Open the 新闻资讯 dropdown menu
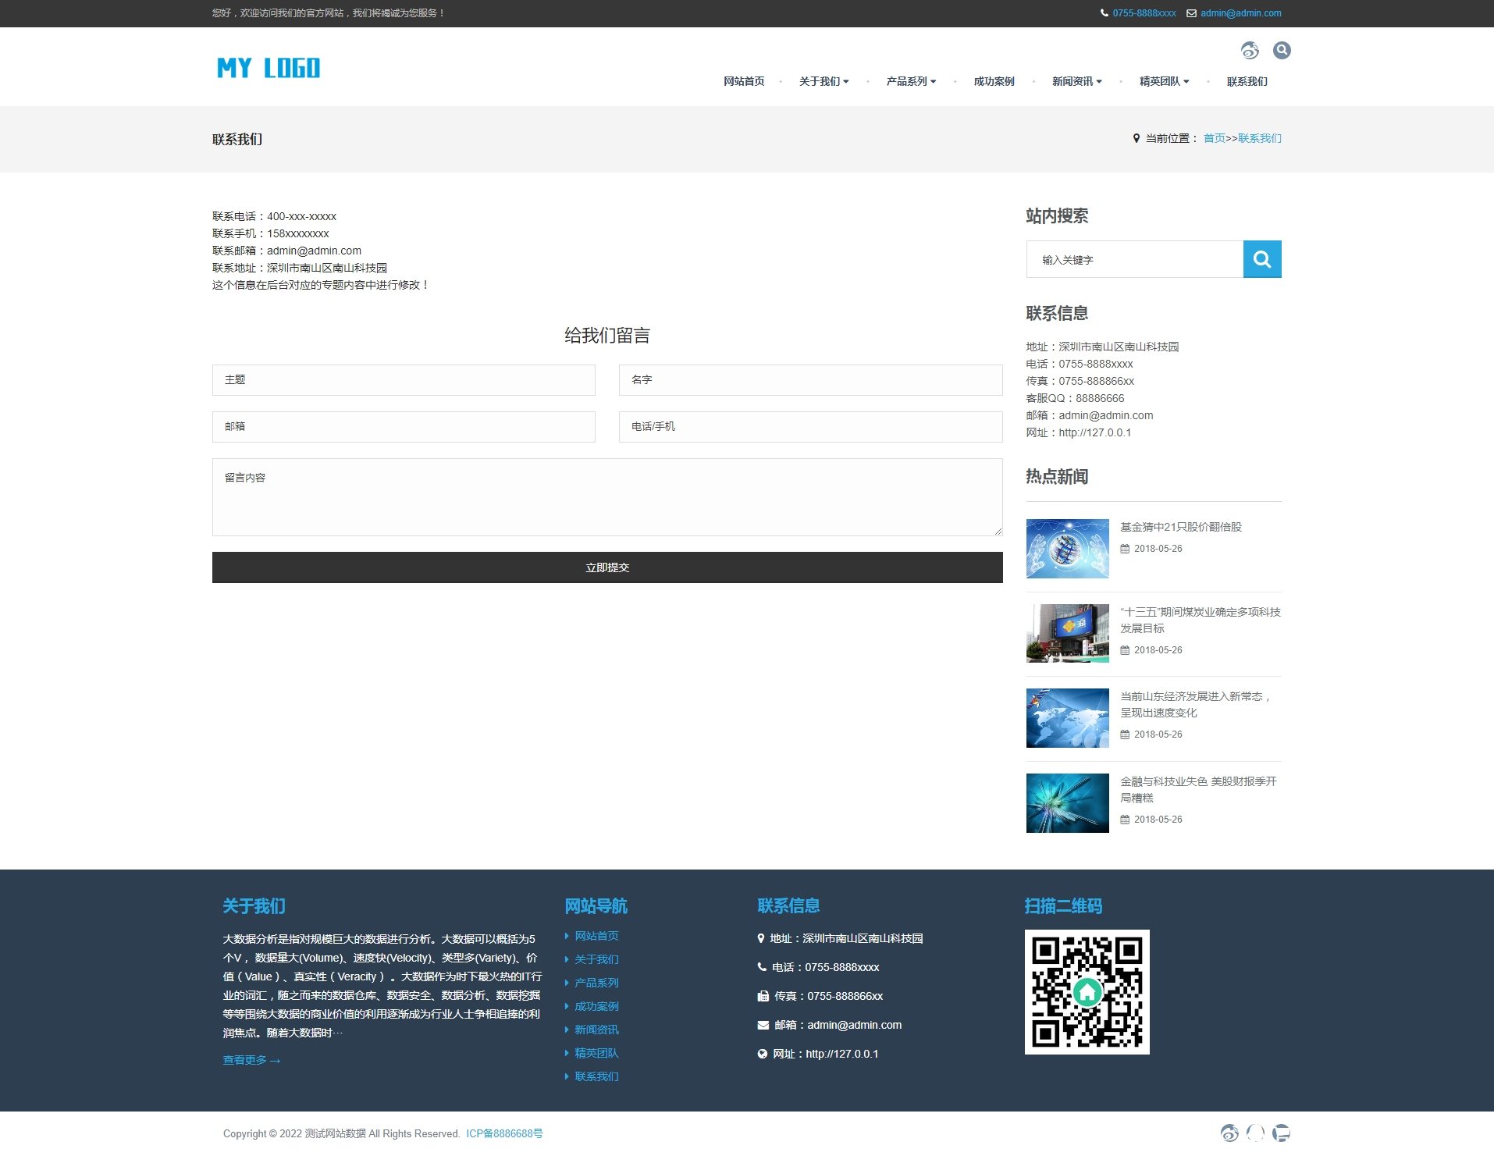Viewport: 1494px width, 1156px height. click(1076, 81)
